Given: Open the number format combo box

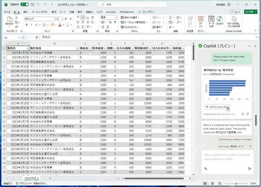Looking at the screenshot, I should click(109, 17).
